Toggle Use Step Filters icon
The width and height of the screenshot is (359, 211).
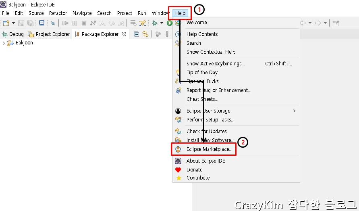[x=143, y=23]
